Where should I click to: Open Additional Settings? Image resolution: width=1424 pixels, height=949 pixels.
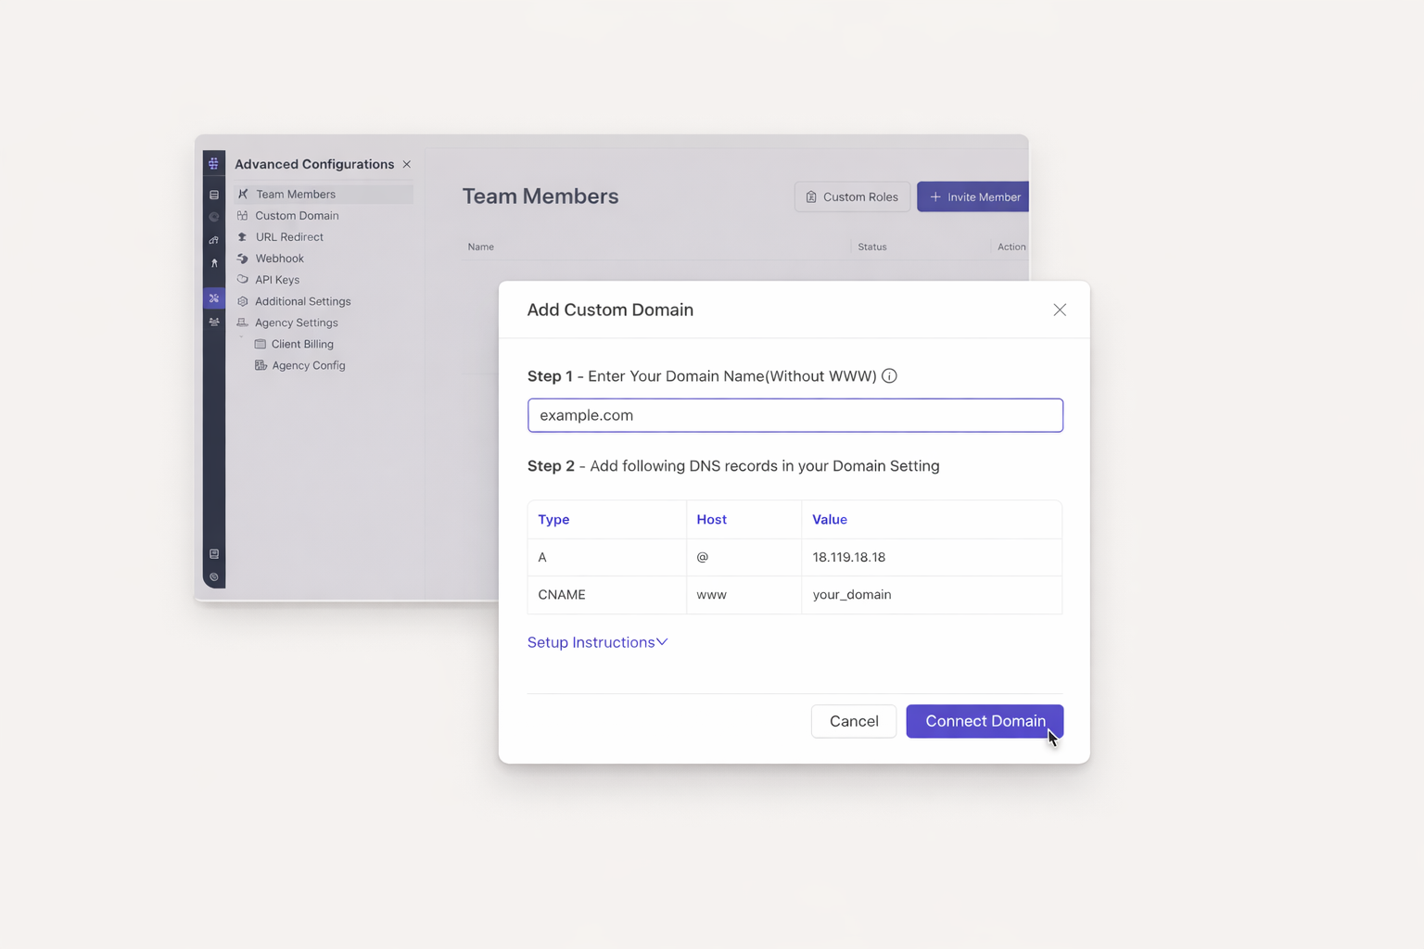(302, 301)
